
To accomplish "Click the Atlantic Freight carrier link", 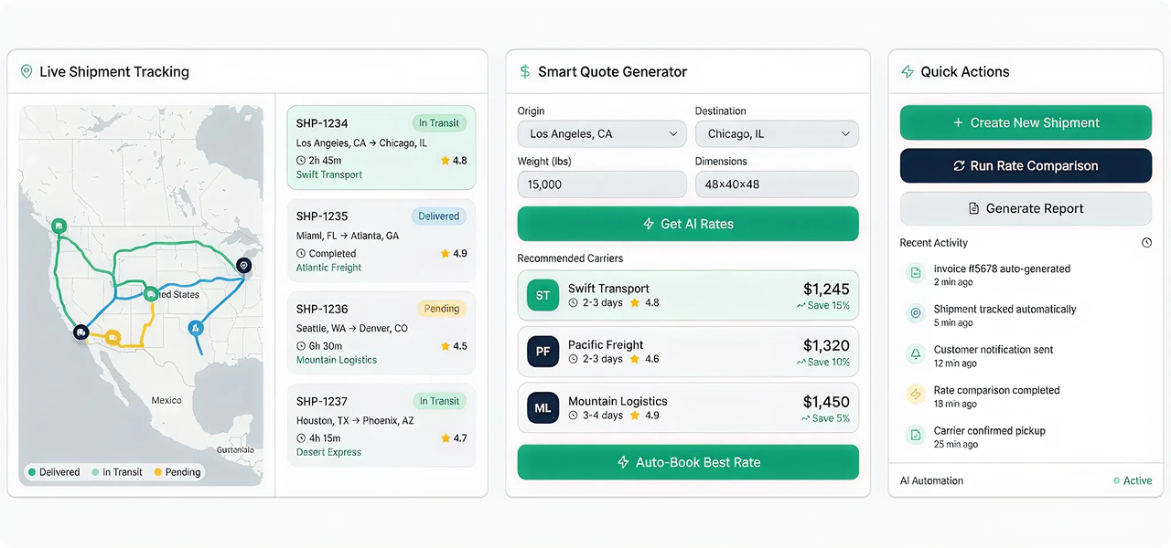I will point(328,268).
